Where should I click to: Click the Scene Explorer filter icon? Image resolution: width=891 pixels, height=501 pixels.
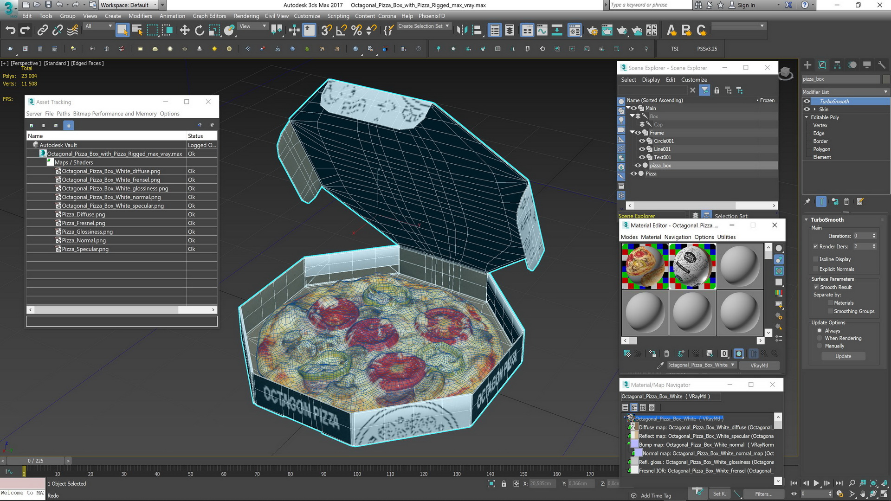705,90
